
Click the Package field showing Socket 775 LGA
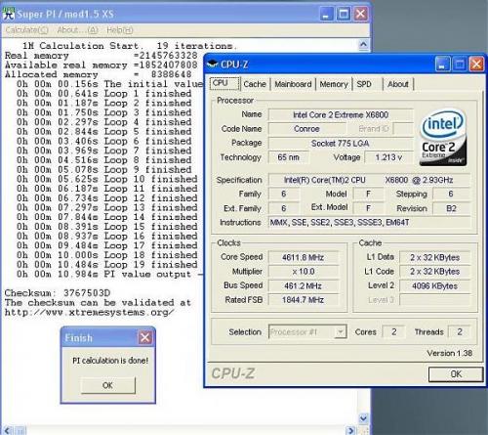tap(341, 143)
